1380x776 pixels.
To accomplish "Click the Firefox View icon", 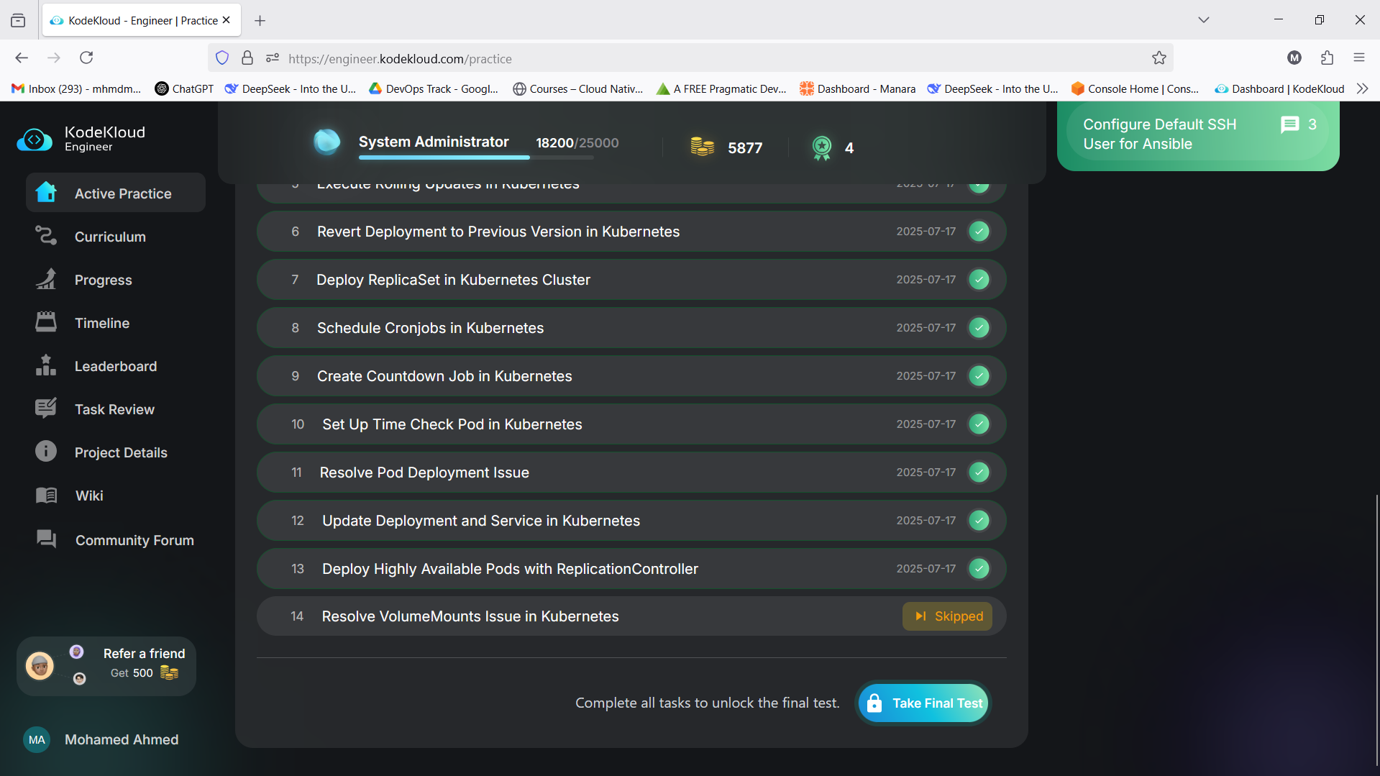I will (18, 21).
